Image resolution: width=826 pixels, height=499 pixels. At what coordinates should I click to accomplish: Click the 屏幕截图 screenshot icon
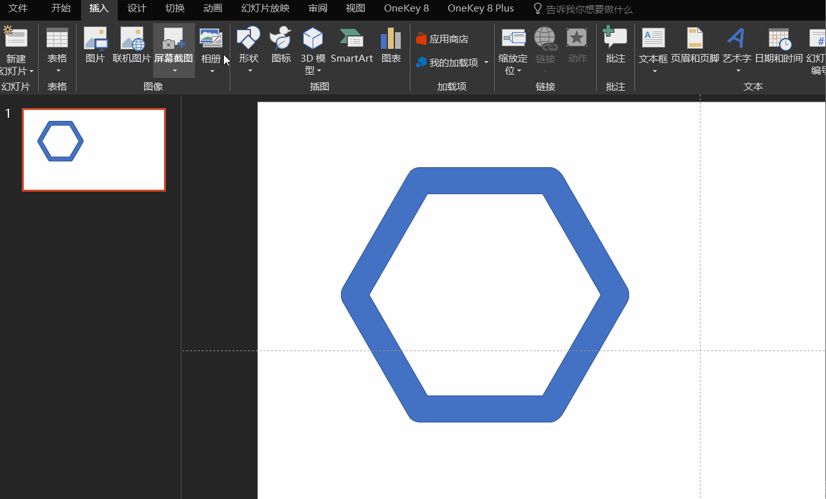174,38
